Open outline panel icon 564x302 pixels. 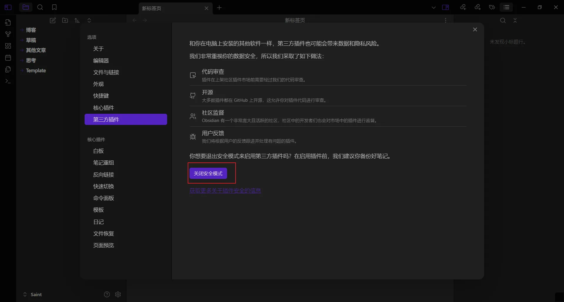click(x=506, y=7)
